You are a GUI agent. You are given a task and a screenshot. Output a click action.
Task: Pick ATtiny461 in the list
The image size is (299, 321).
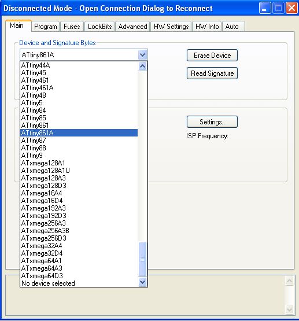click(x=79, y=80)
